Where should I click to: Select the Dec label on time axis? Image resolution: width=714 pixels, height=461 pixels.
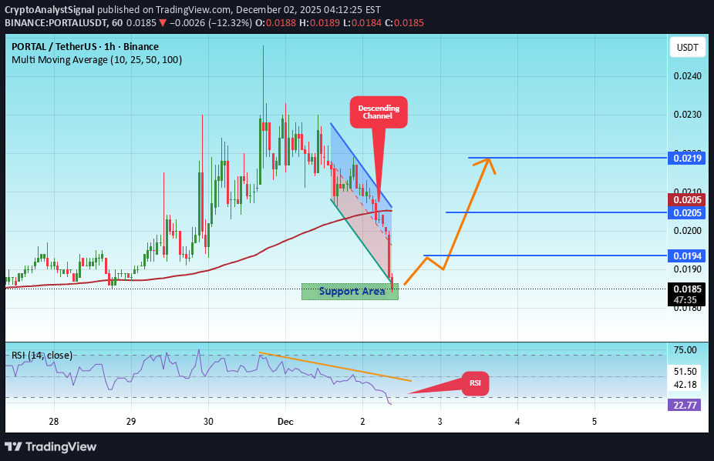pyautogui.click(x=285, y=422)
